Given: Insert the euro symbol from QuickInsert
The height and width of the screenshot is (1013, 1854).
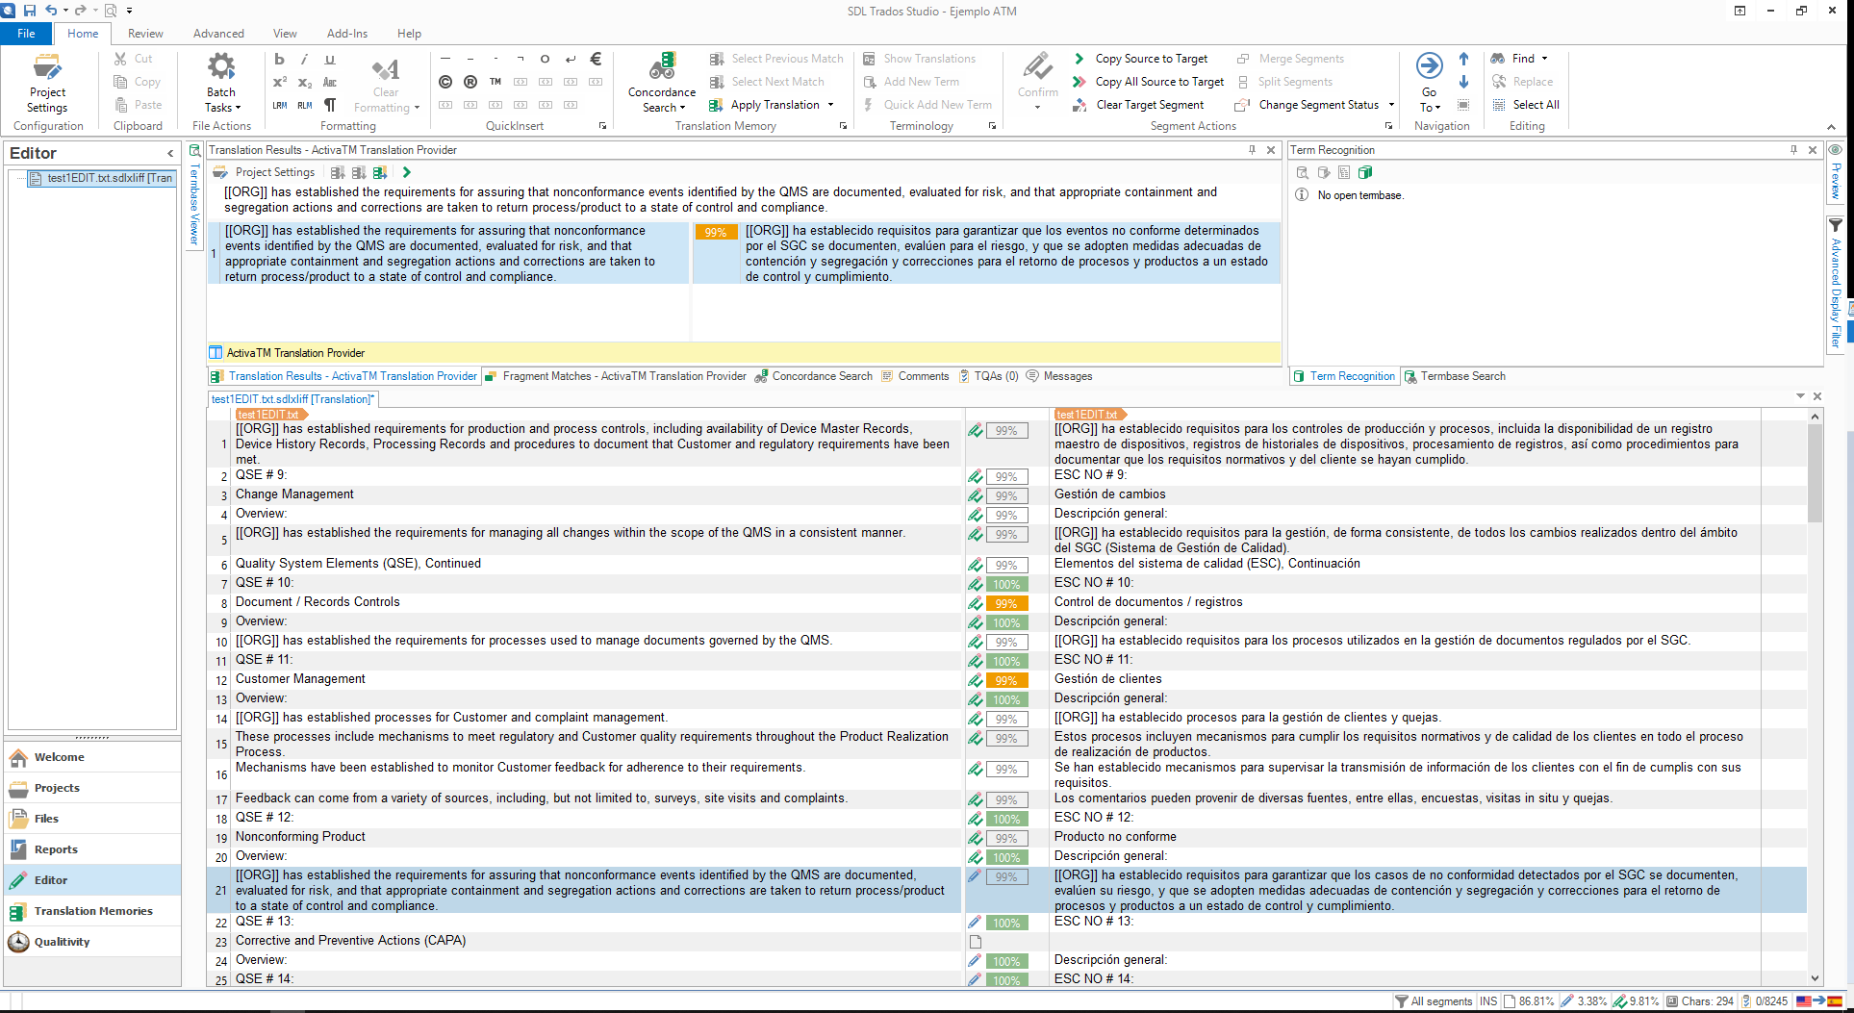Looking at the screenshot, I should (596, 59).
